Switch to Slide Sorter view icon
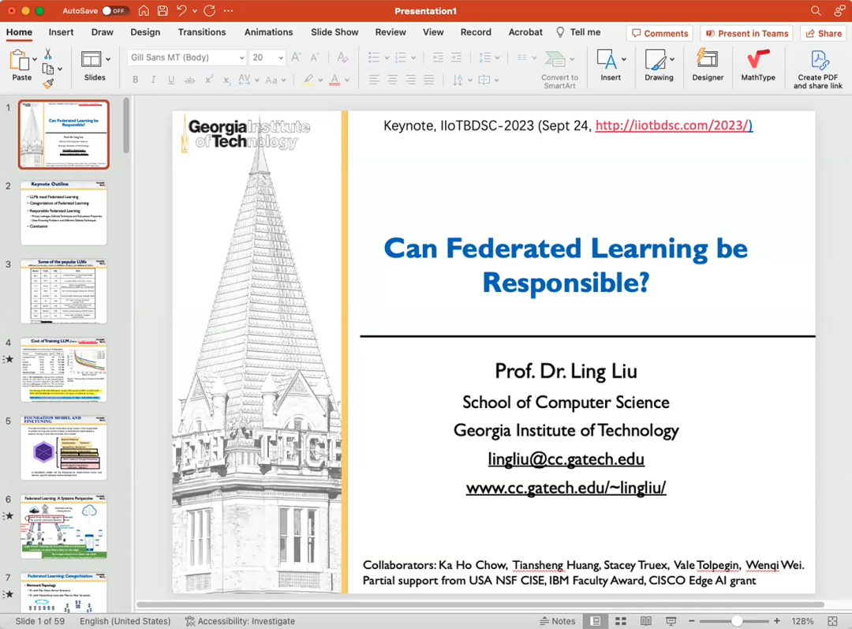 tap(621, 621)
